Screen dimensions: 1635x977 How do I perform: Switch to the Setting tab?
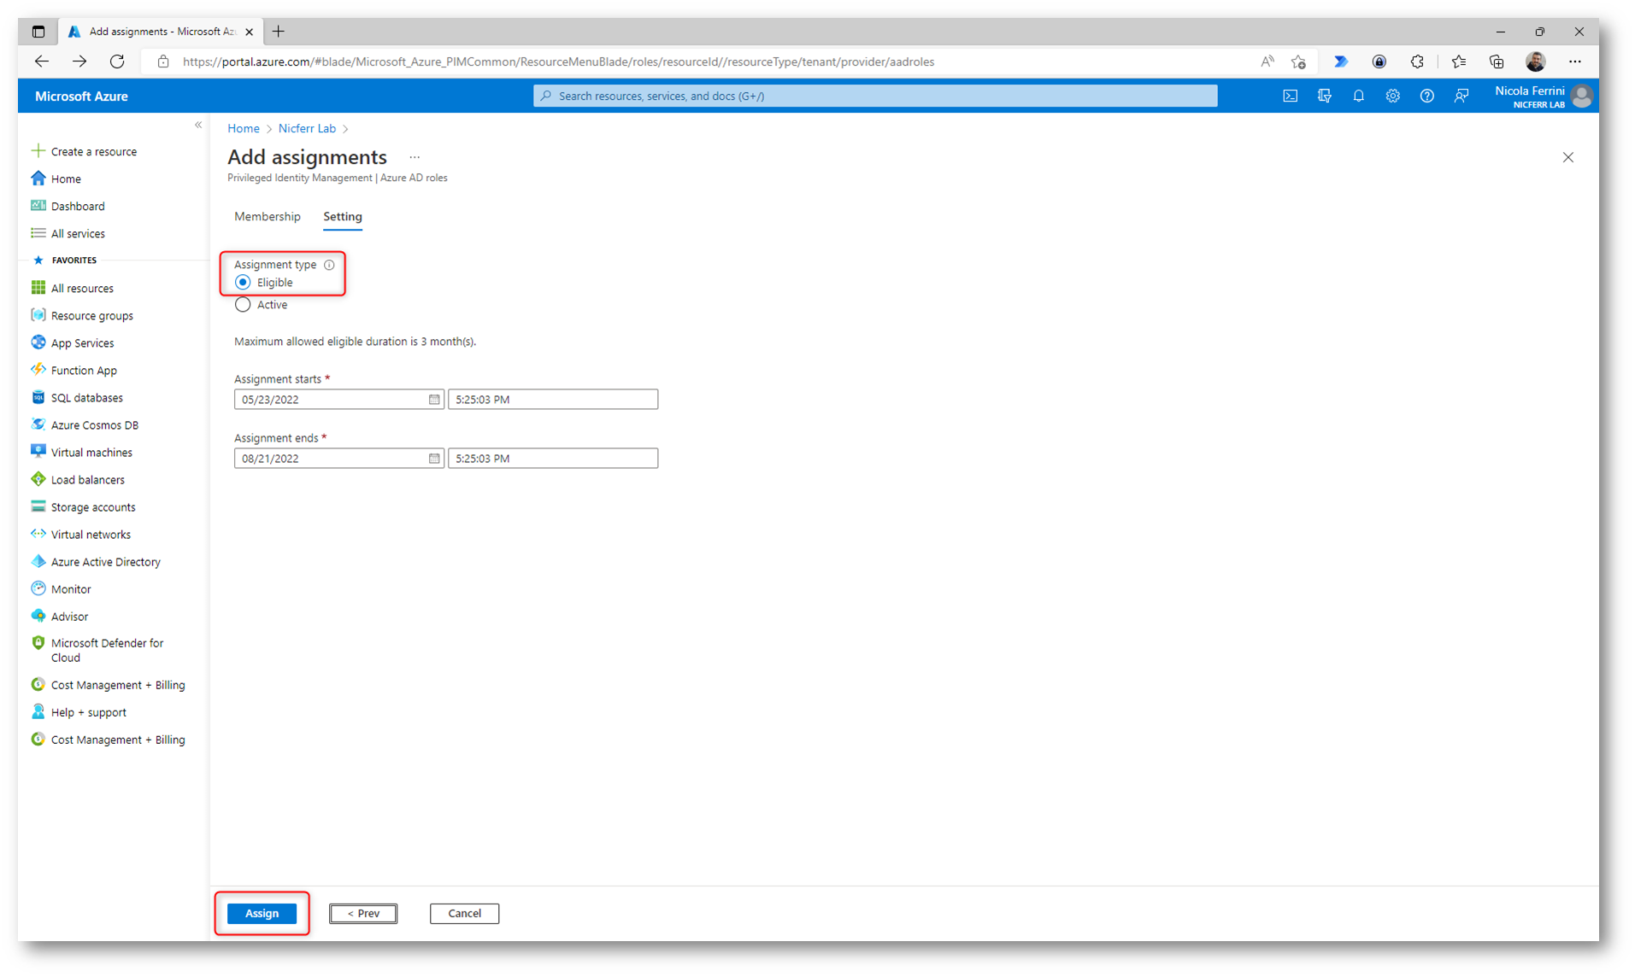tap(343, 217)
